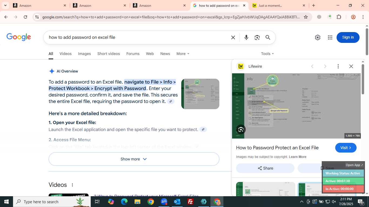Select the Short videos tab
This screenshot has width=369, height=207.
coord(109,54)
